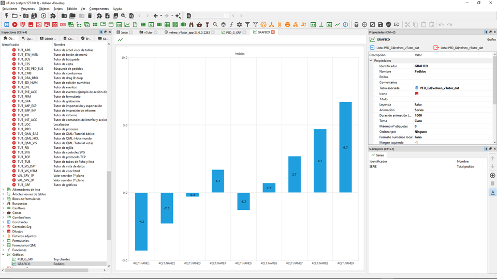
Task: Click the scissors cut icon
Action: (407, 24)
